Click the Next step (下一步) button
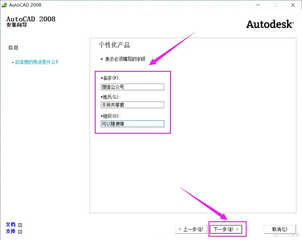 tap(226, 229)
